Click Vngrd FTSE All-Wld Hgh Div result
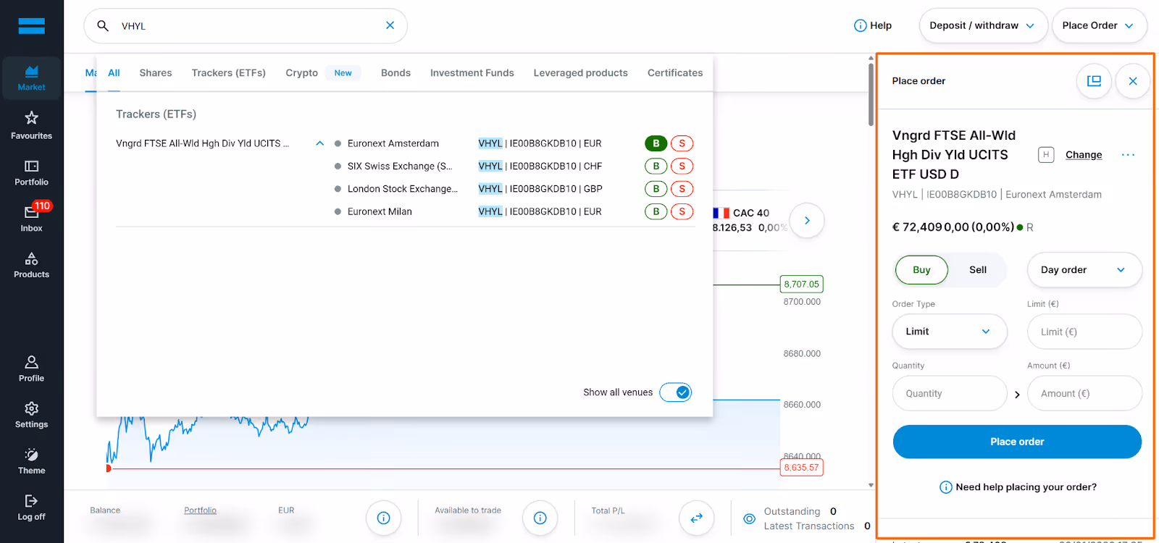The height and width of the screenshot is (543, 1159). click(203, 143)
